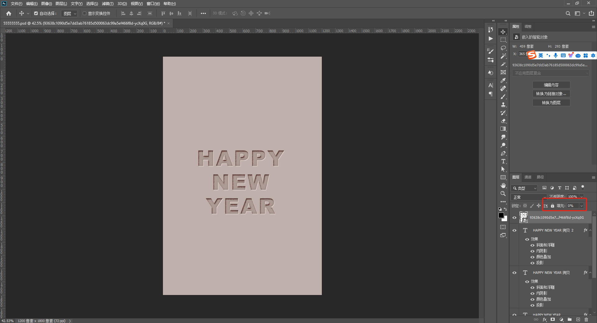The image size is (597, 323).
Task: Toggle the 自动选择 checkbox
Action: (x=36, y=13)
